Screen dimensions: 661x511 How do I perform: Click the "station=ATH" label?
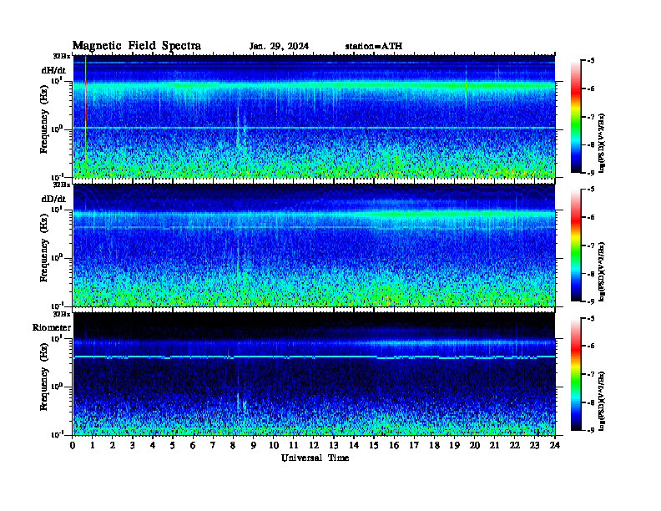(x=374, y=47)
